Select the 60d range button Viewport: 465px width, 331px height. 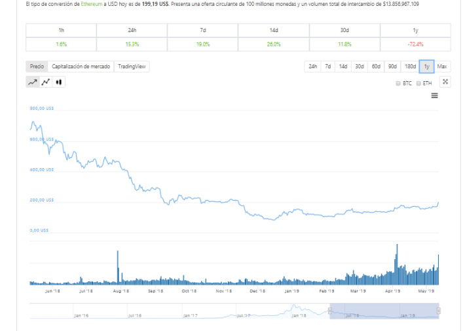[376, 66]
